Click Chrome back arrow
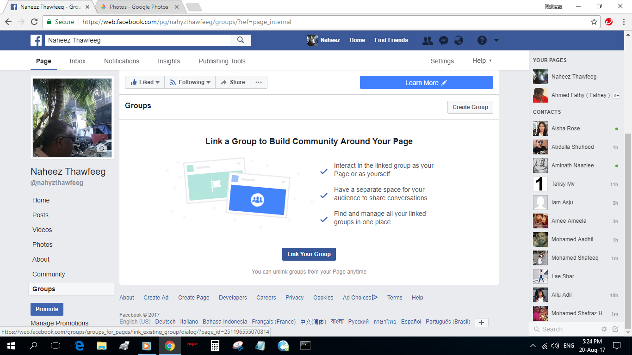 pyautogui.click(x=8, y=22)
